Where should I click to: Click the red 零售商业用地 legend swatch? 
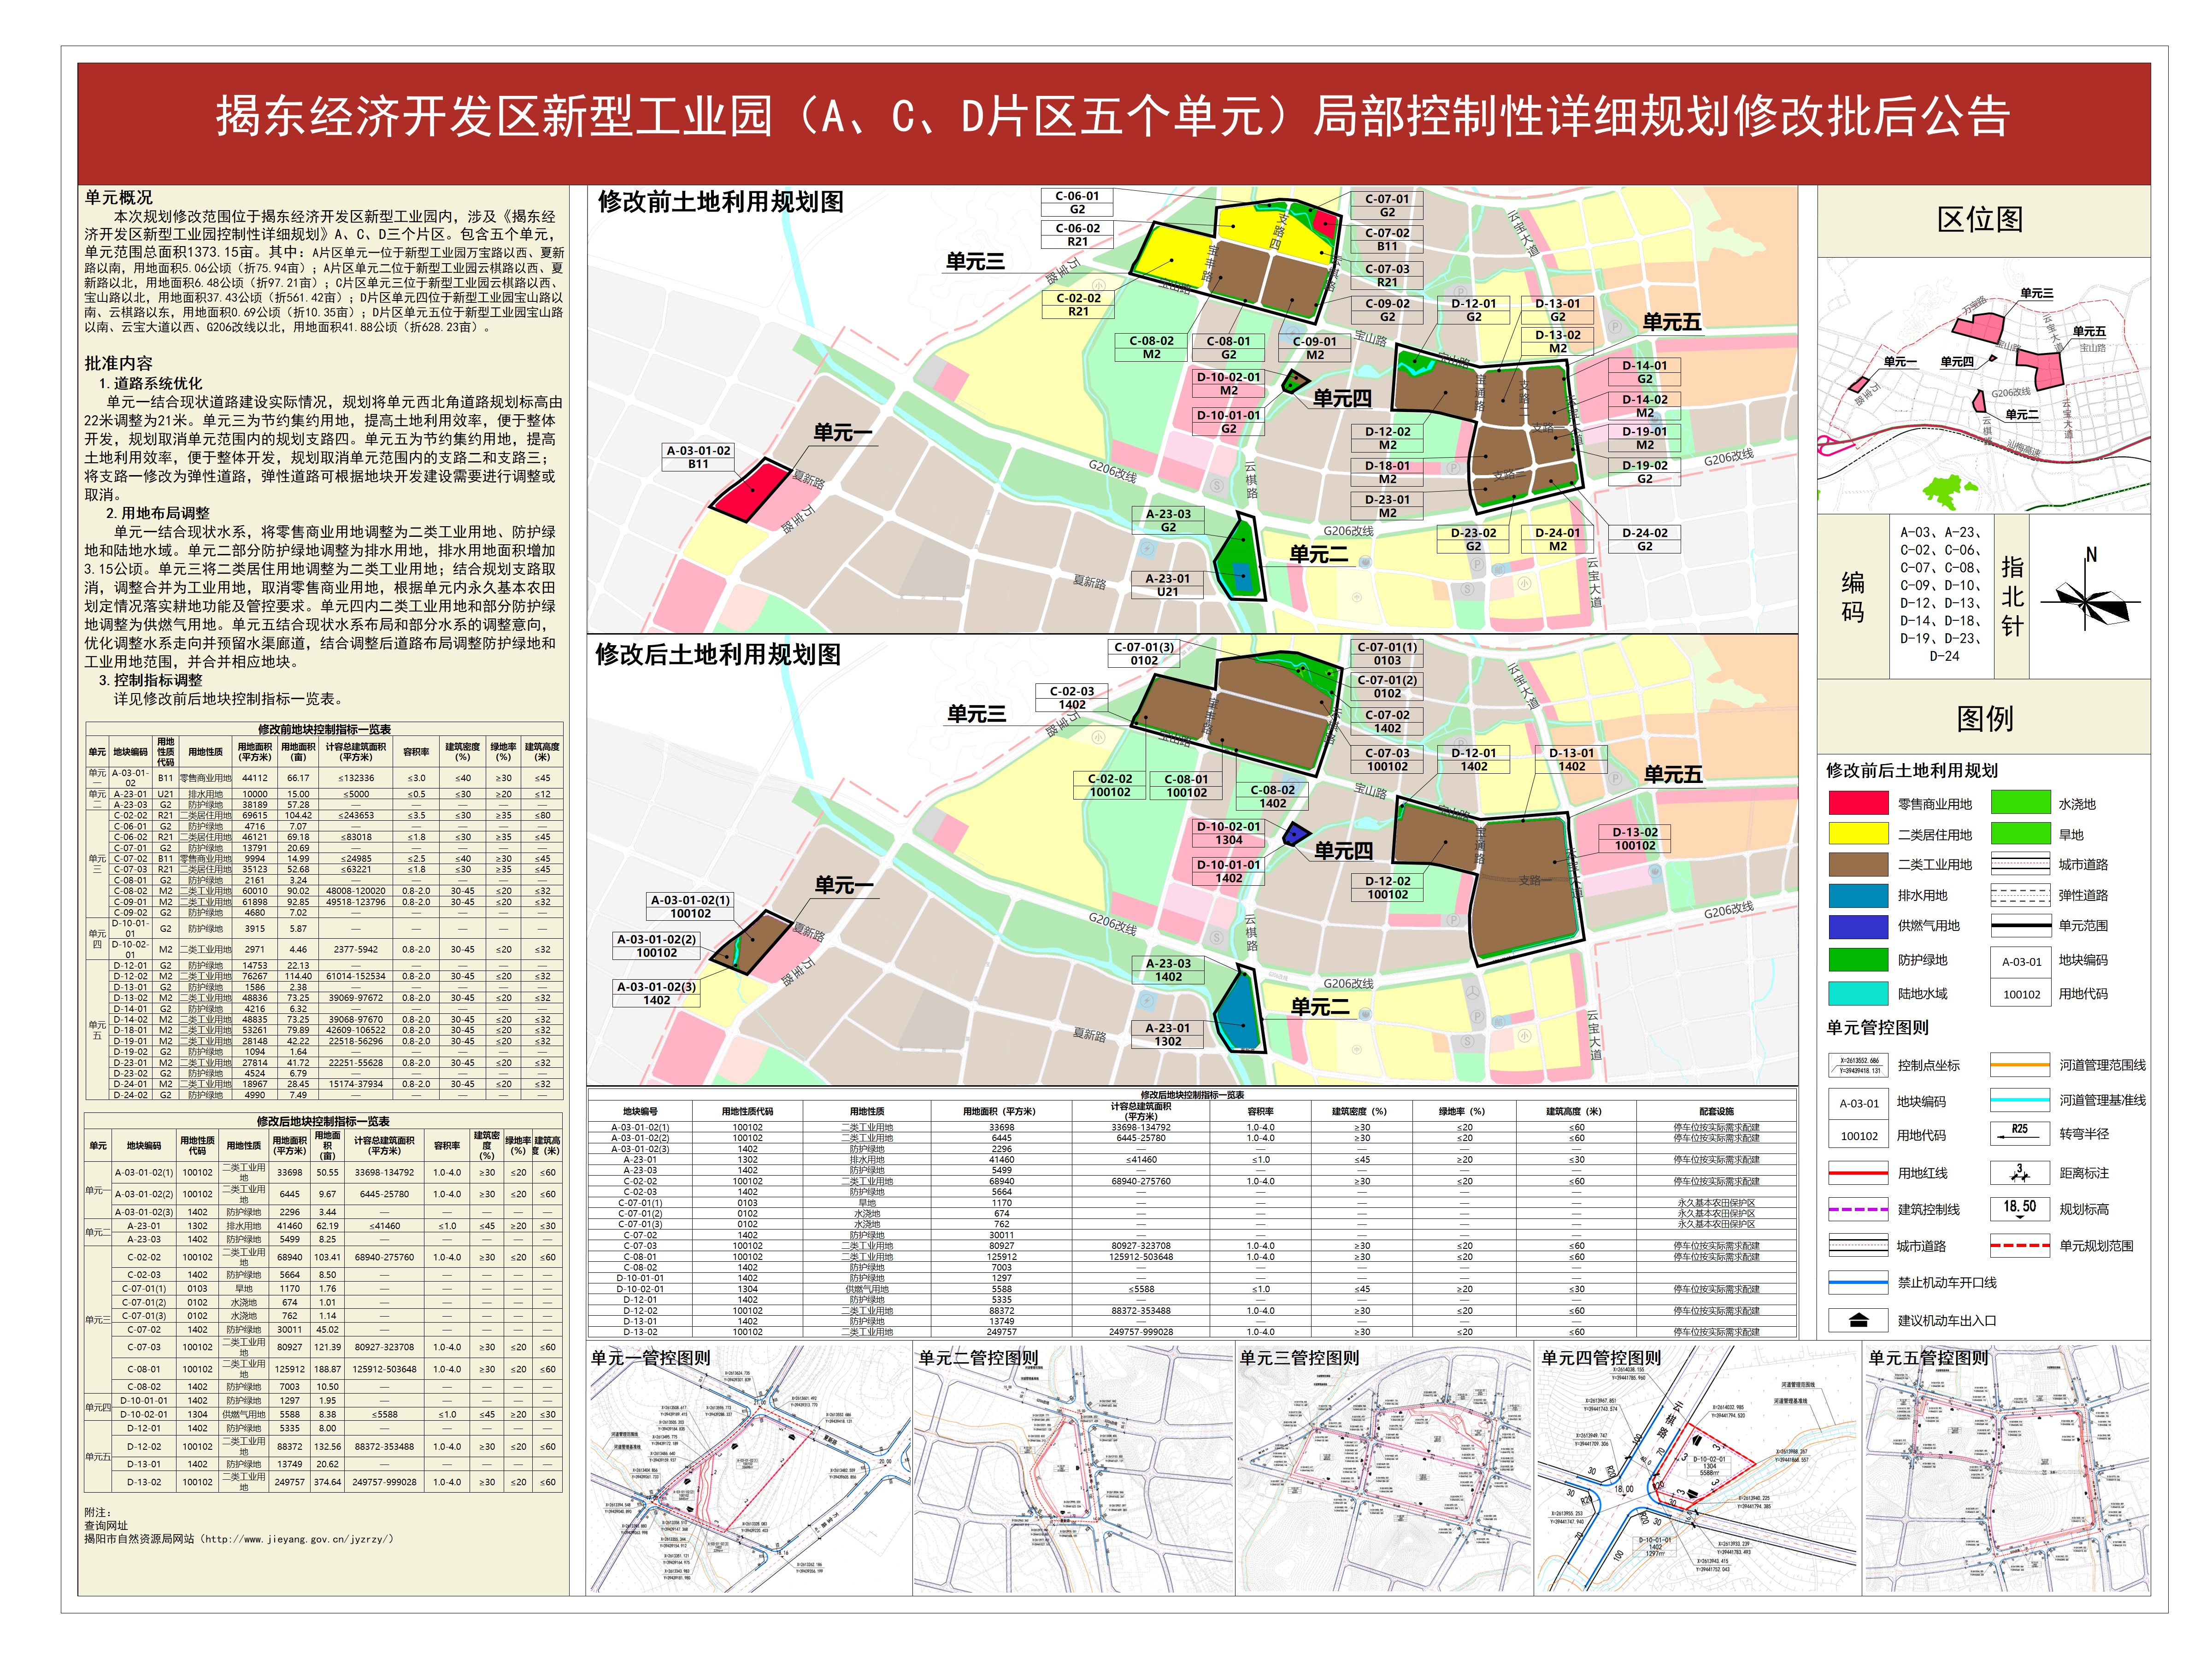1858,803
